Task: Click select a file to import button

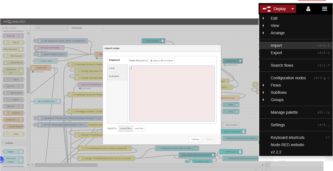Action: click(x=161, y=61)
